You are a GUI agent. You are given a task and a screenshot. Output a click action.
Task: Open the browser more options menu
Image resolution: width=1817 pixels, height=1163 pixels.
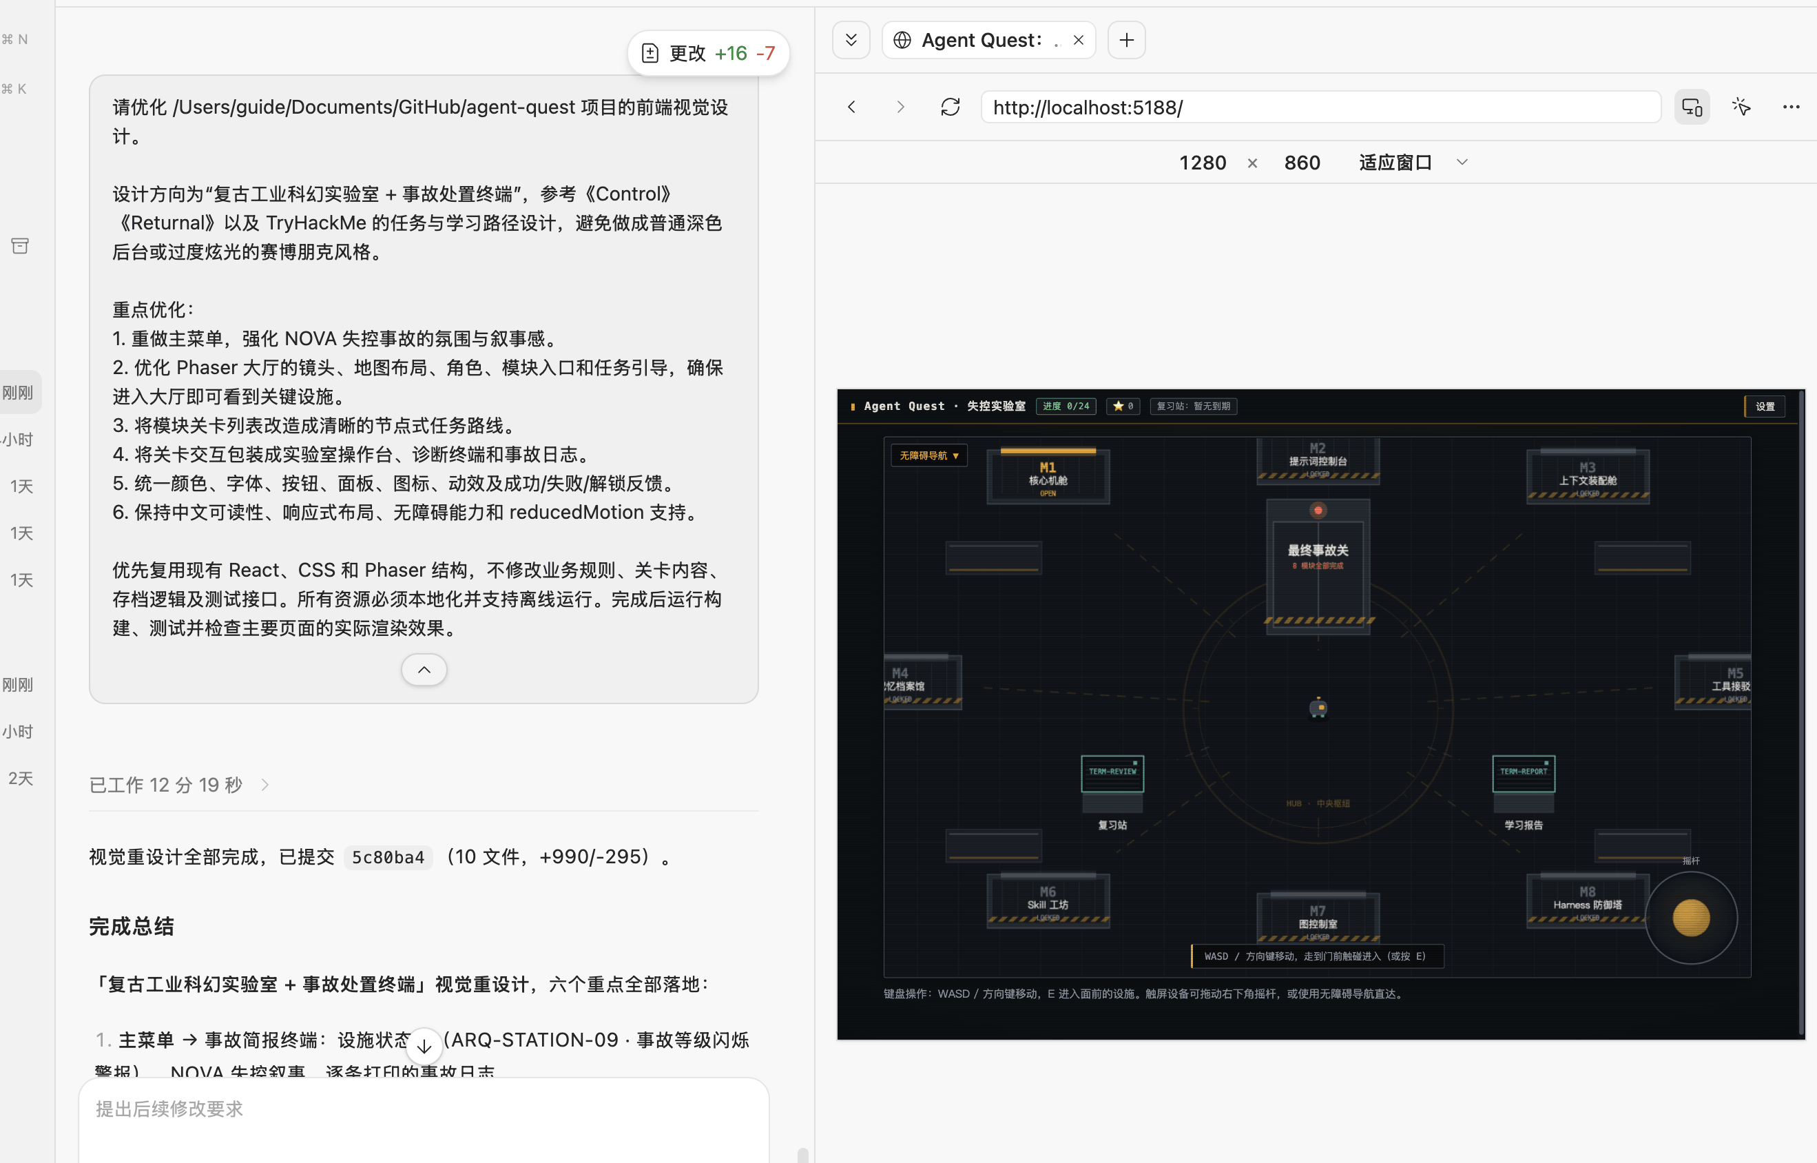(1792, 107)
